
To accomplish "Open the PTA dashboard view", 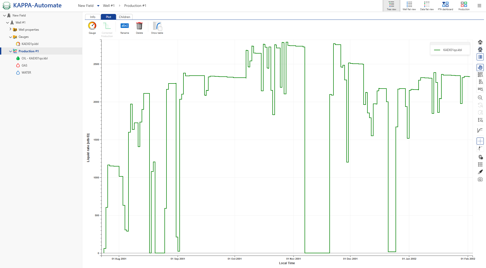I will (x=445, y=6).
